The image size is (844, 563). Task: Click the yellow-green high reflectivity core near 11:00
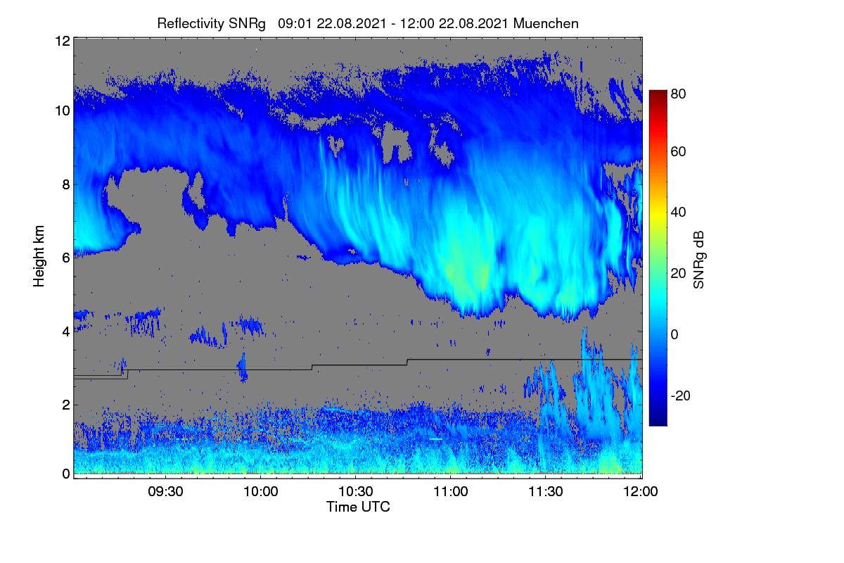click(x=466, y=271)
